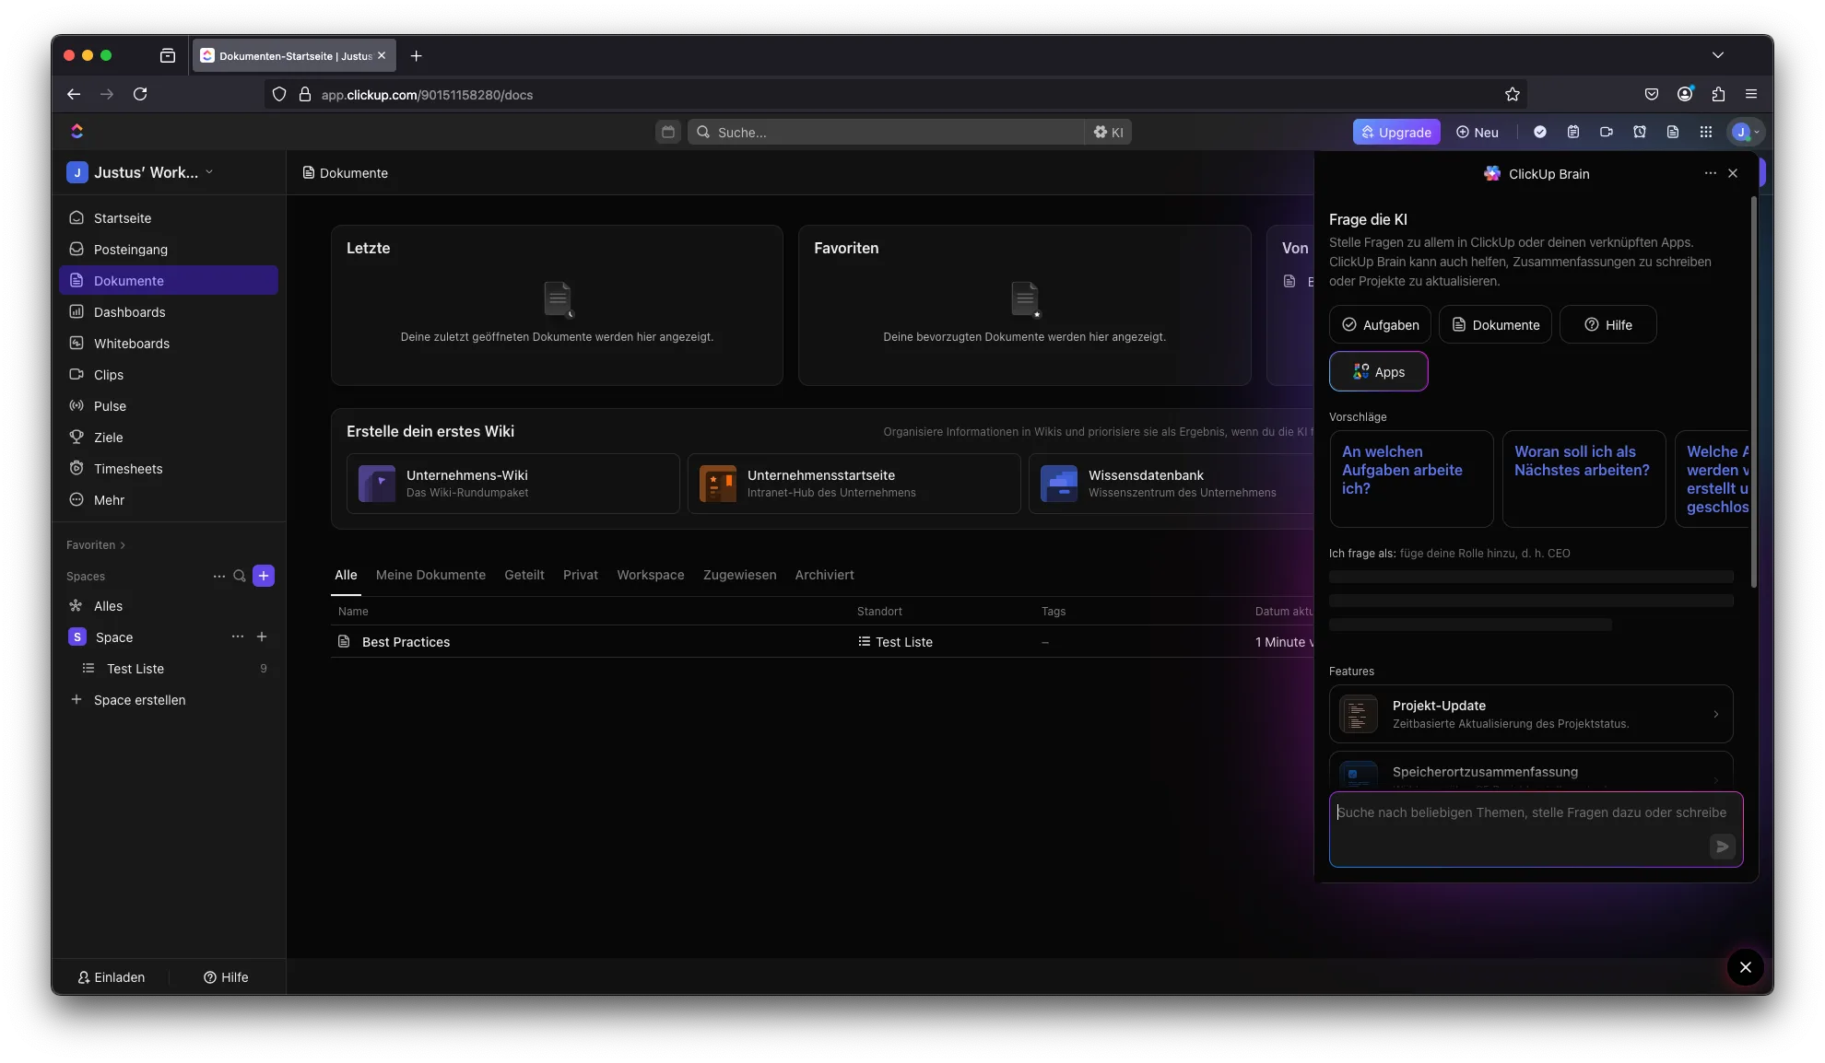Open Timesheets in the sidebar
Screen dimensions: 1825x1063
169,469
